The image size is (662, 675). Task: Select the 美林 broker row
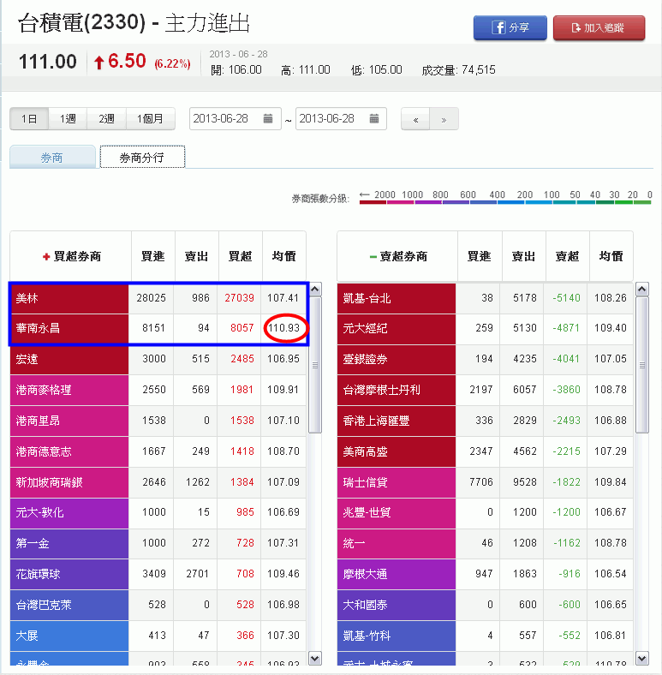tap(158, 298)
